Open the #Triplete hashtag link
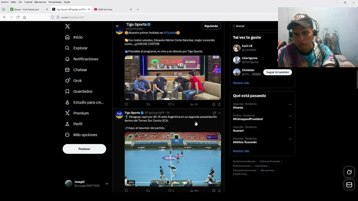Image resolution: width=358 pixels, height=201 pixels. 170,33
